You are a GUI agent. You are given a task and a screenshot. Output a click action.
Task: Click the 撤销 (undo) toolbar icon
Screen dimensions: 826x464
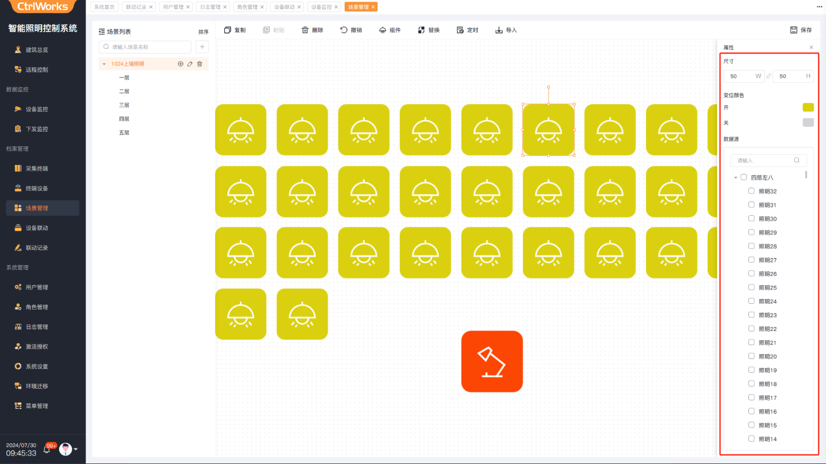coord(344,30)
